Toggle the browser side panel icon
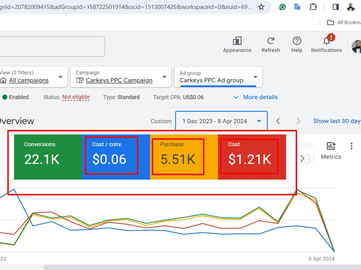Screen dimensions: 361x270 [336, 7]
